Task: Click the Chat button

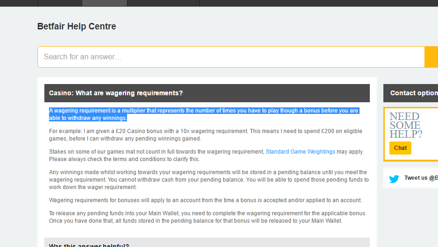Action: click(x=400, y=148)
